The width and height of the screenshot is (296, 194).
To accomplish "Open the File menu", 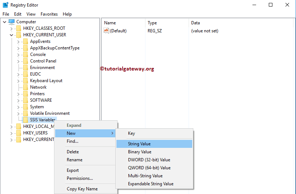I will coord(6,14).
